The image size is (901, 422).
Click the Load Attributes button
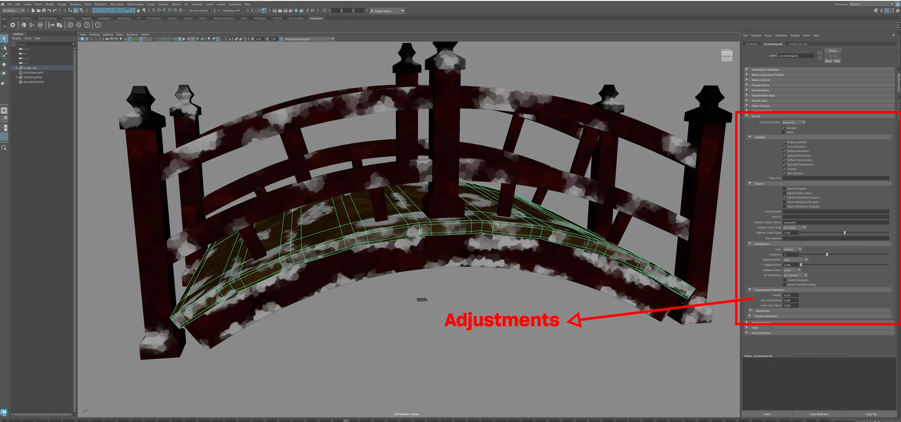[x=819, y=414]
